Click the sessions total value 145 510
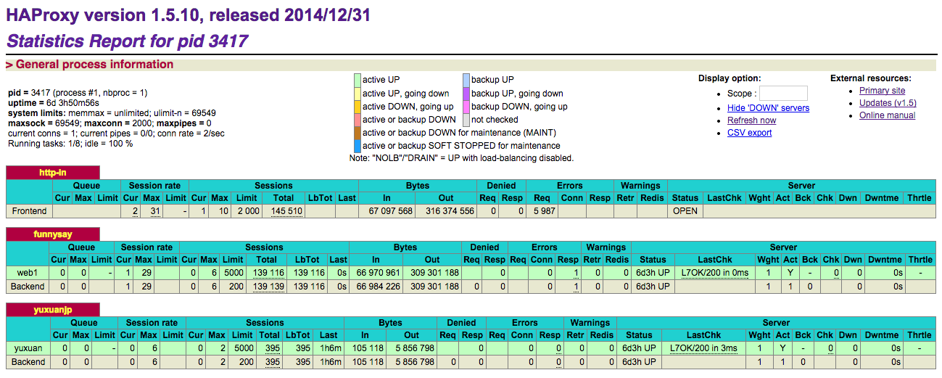942x378 pixels. pos(287,211)
